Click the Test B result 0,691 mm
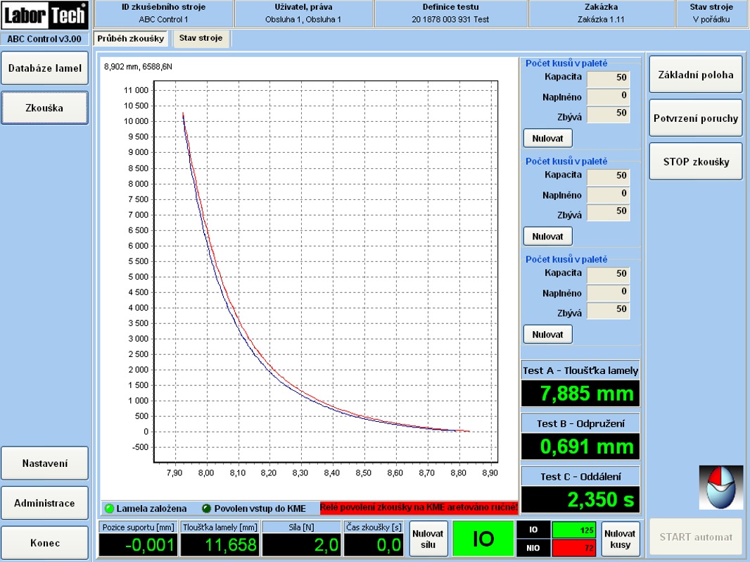The width and height of the screenshot is (750, 562). click(x=580, y=447)
